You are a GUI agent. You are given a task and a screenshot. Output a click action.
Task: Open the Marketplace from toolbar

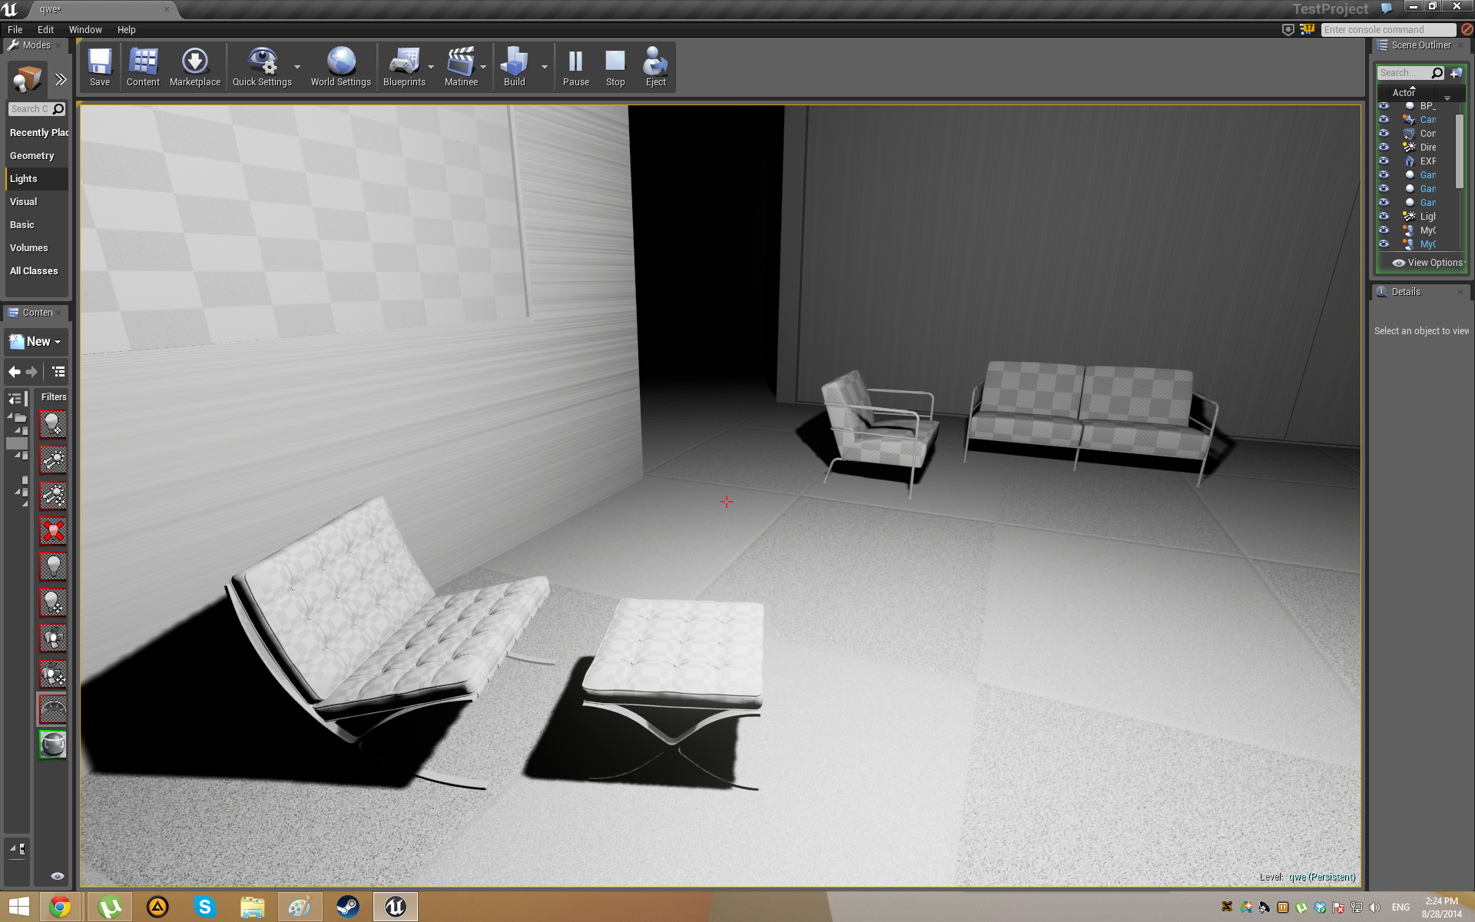pos(194,68)
